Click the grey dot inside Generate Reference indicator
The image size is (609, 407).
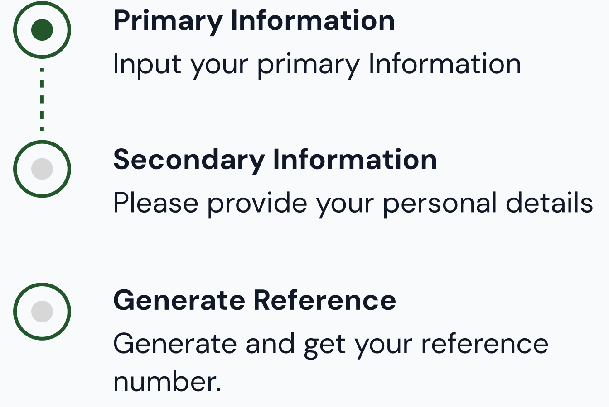click(x=42, y=311)
